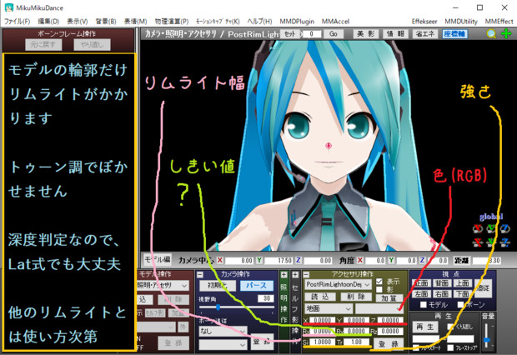
Task: Enable the ボーン checkbox in 視点 panel
Action: 461,304
